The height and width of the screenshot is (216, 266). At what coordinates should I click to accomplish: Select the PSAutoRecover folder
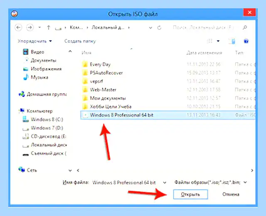click(x=106, y=73)
